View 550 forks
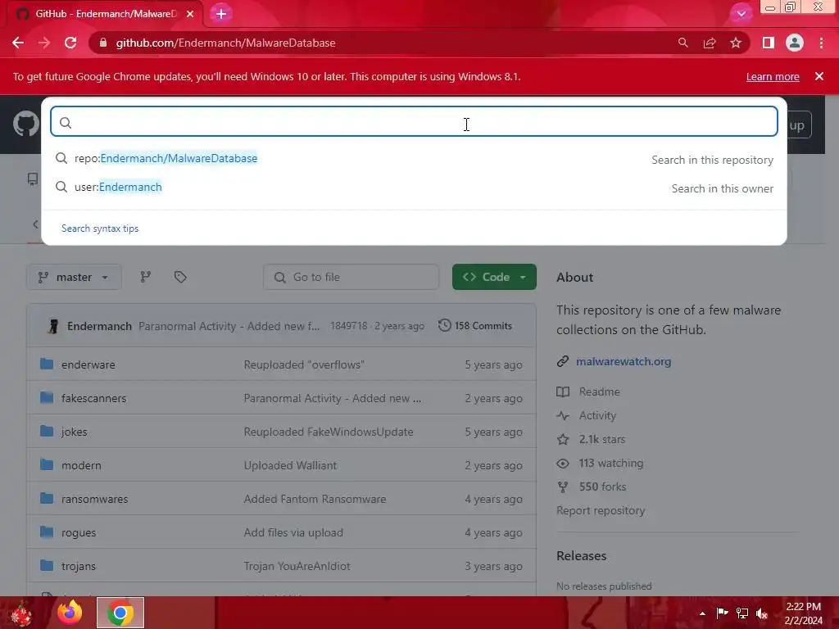Image resolution: width=839 pixels, height=629 pixels. point(602,486)
